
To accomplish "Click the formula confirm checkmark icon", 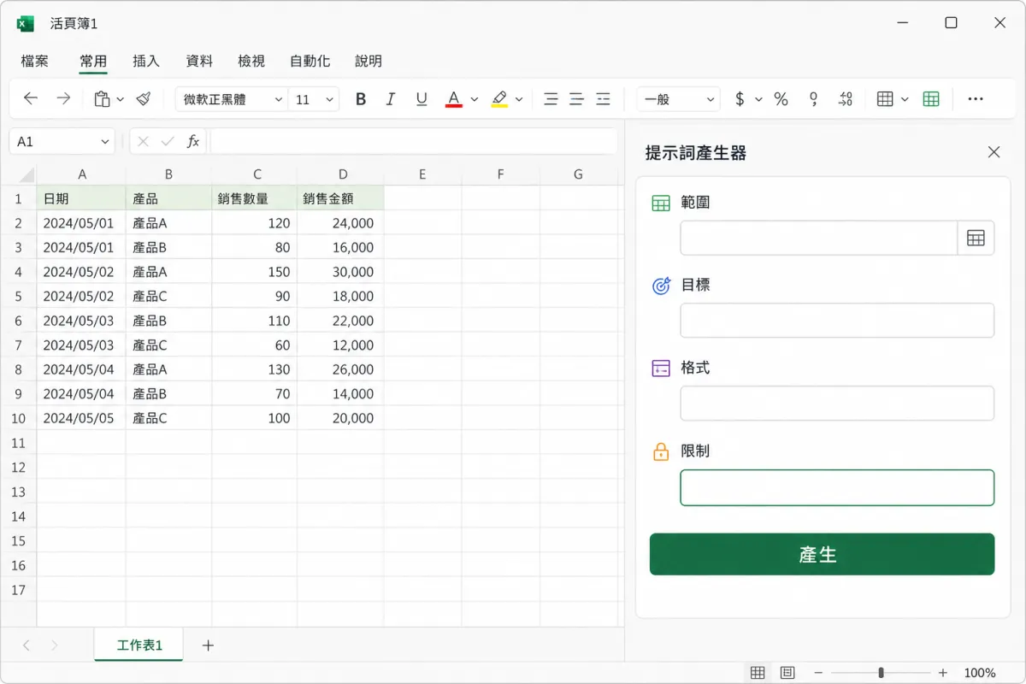I will (168, 142).
